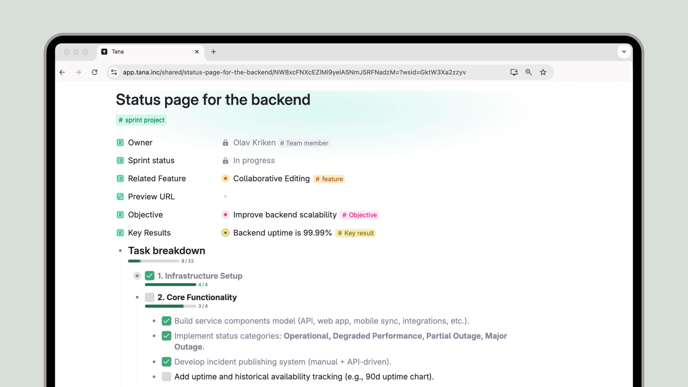Viewport: 688px width, 387px height.
Task: Click the Key Results field icon
Action: [120, 233]
